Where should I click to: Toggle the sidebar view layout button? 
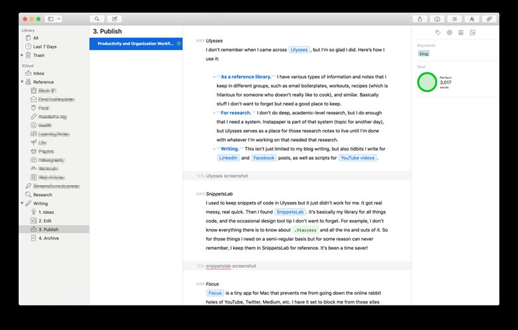(x=51, y=19)
